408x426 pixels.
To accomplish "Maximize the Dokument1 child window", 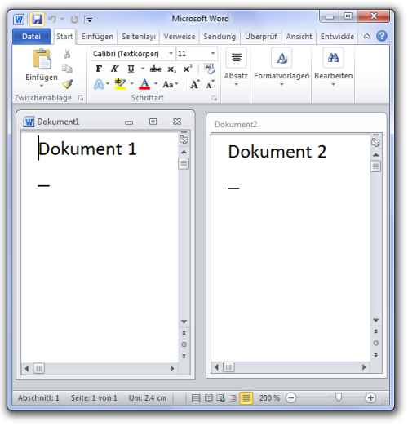I will coord(153,122).
